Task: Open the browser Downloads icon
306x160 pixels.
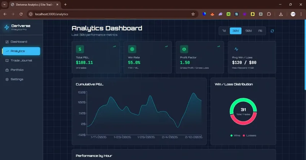Action: coord(281,14)
